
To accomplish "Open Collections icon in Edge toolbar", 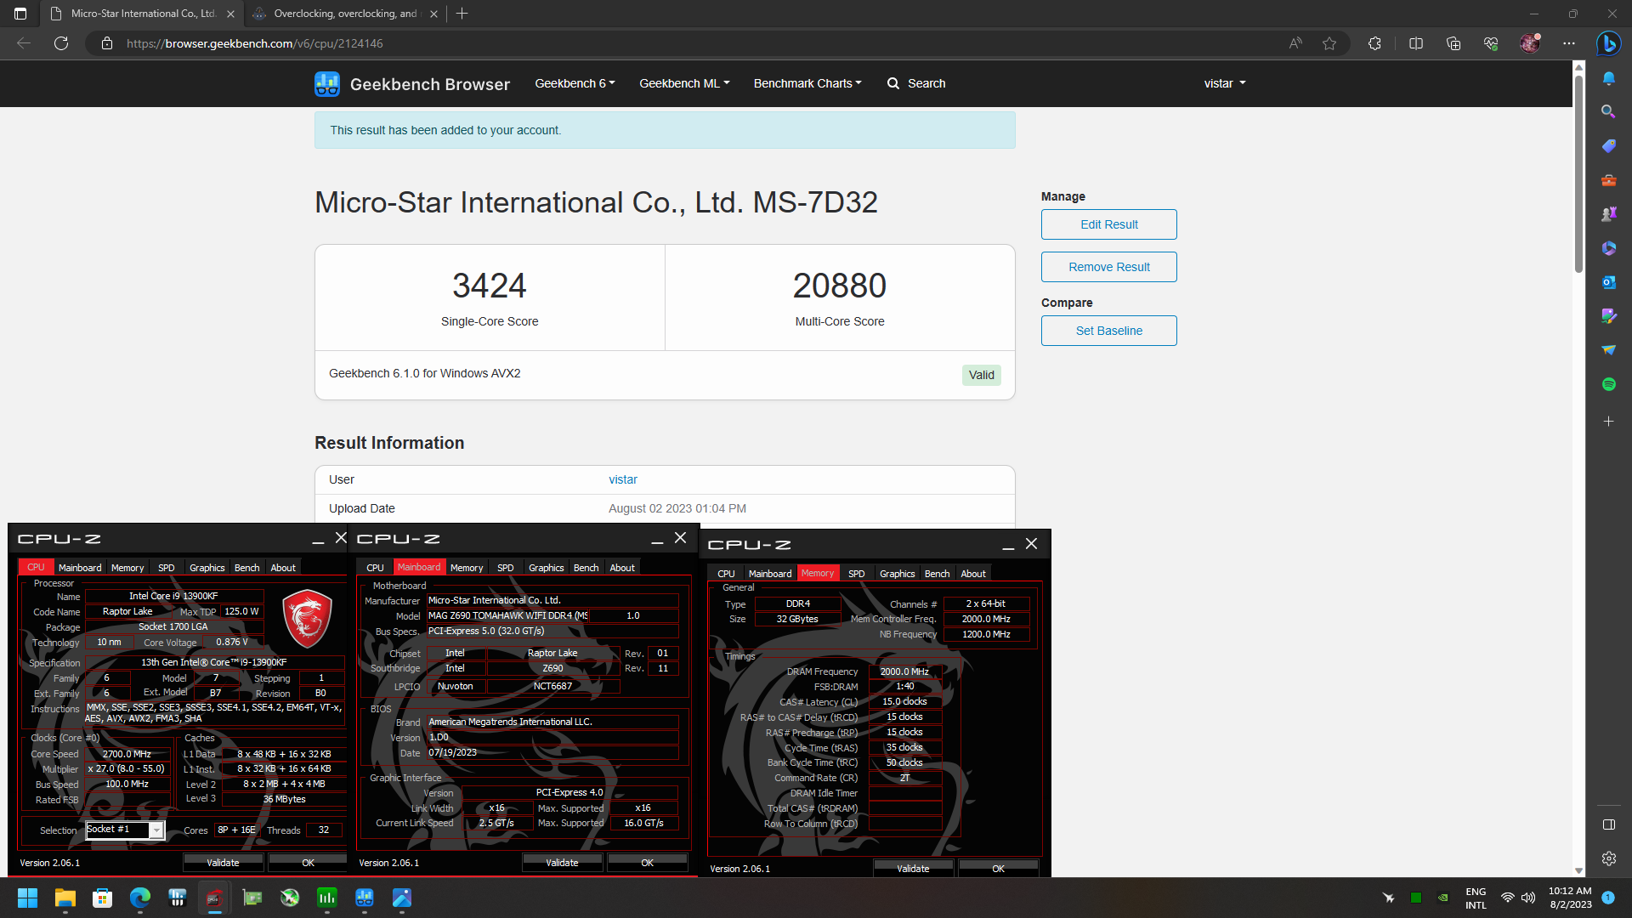I will coord(1453,43).
